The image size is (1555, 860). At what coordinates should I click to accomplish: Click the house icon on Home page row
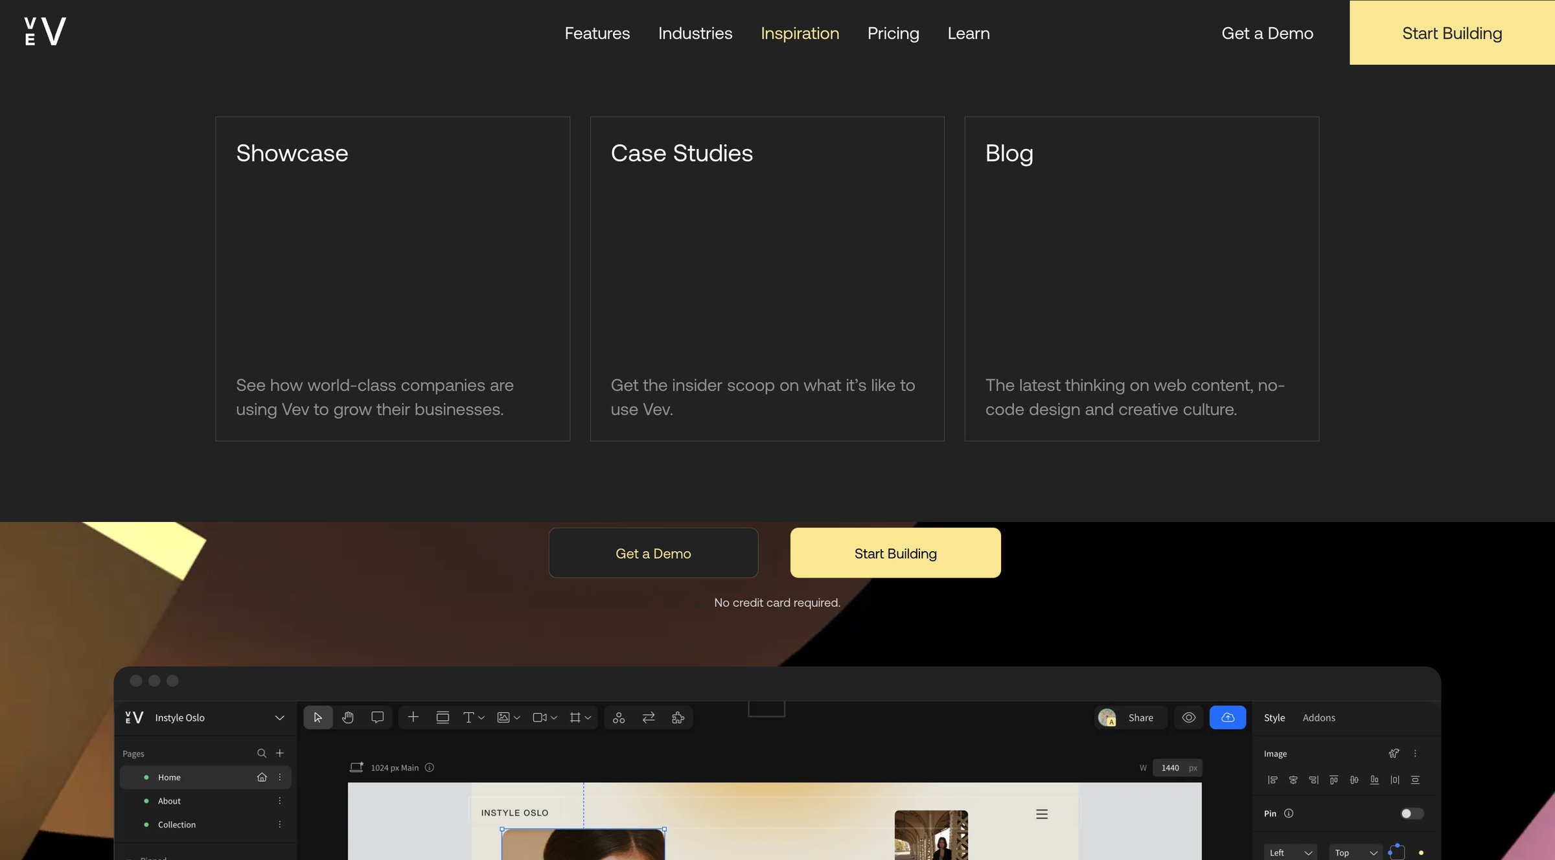tap(262, 777)
